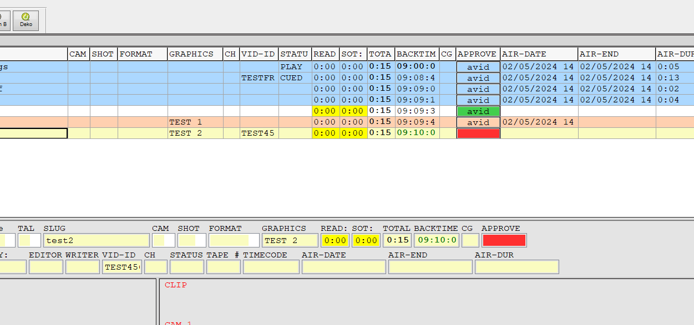This screenshot has height=325, width=694.
Task: Click the SLUG field containing test2
Action: 97,240
